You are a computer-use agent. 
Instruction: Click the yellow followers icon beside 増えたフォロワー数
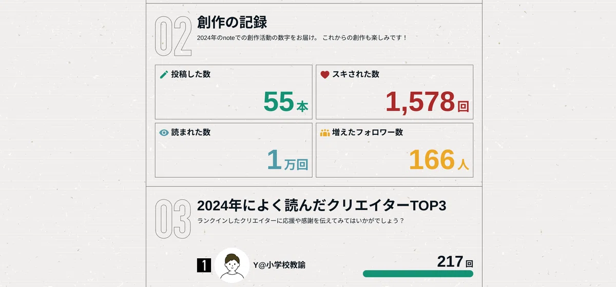click(x=325, y=133)
